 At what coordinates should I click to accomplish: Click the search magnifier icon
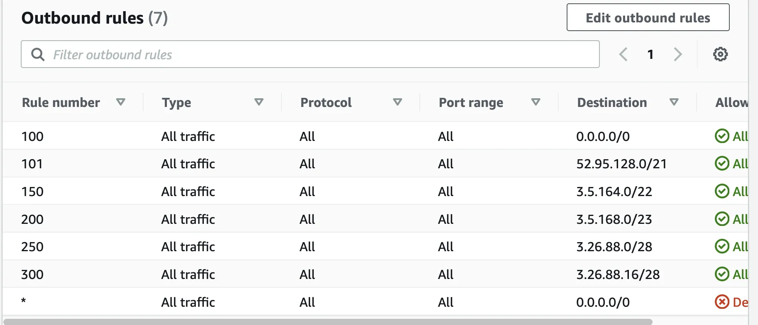click(x=38, y=54)
